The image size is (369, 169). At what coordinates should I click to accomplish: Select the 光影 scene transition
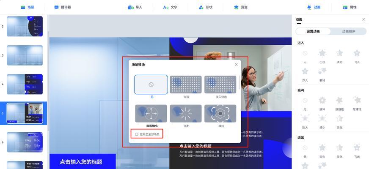click(x=186, y=114)
